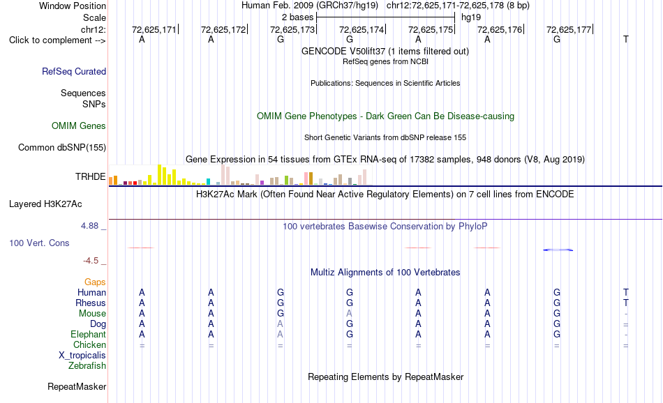Click the '2 bases' scale bar text
This screenshot has width=663, height=403.
[298, 17]
